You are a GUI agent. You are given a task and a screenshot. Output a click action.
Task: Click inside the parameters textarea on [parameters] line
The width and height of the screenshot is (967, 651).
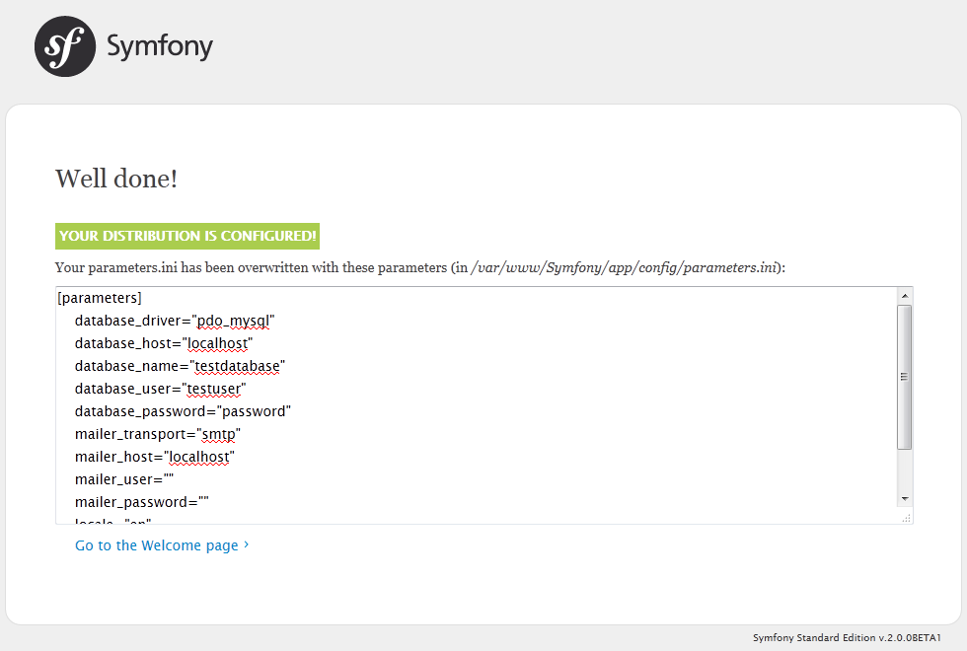coord(100,298)
